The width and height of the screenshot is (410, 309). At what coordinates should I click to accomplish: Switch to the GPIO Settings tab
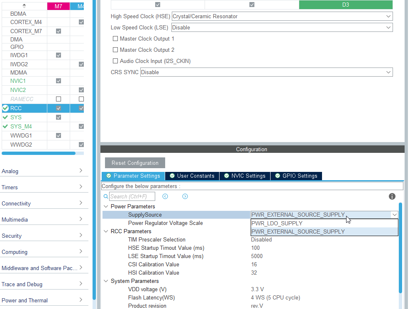296,176
